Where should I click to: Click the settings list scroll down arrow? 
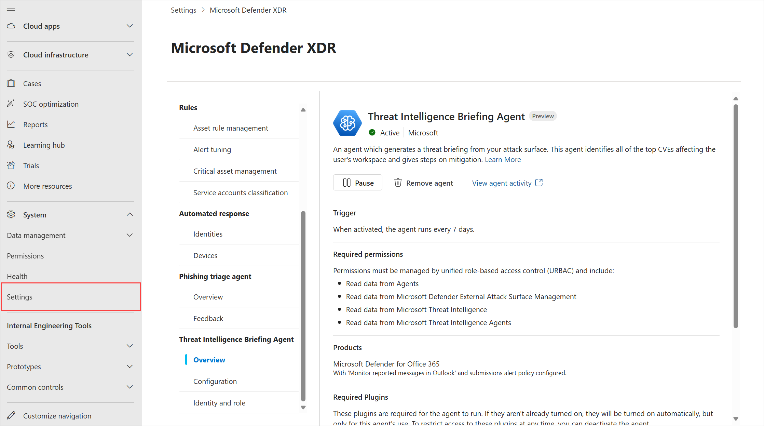[x=303, y=408]
